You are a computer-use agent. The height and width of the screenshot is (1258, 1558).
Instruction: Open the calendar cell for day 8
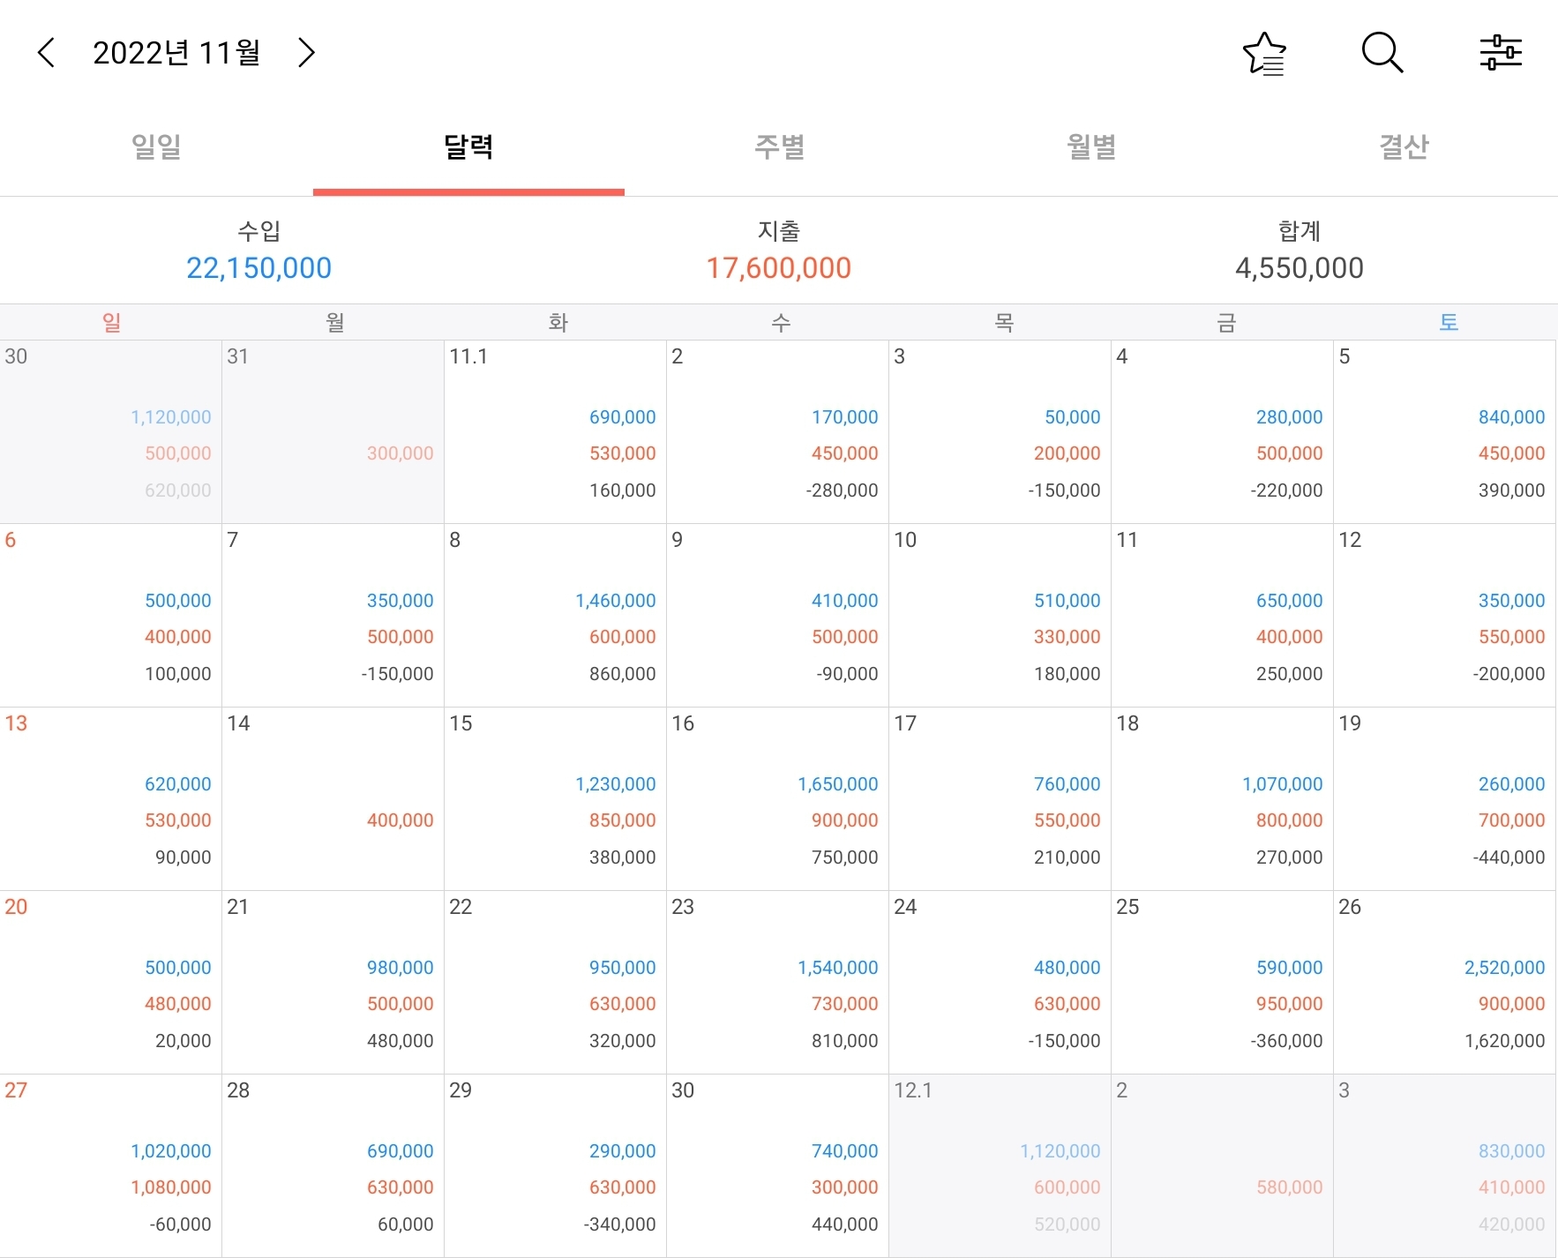pyautogui.click(x=555, y=615)
